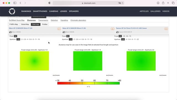Open Nikon AF-S NIKKOR 85mm f/1.8G link

coord(74,28)
